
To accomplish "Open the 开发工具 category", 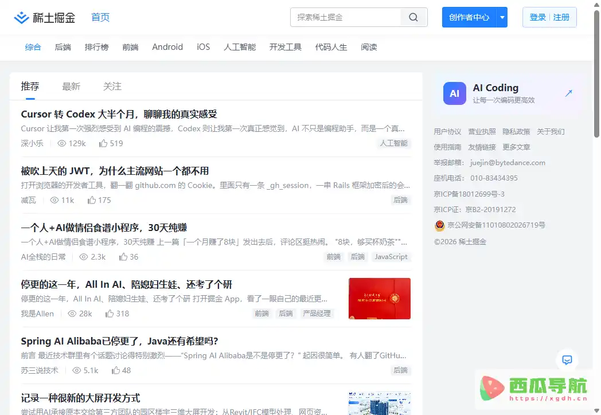I will click(286, 47).
